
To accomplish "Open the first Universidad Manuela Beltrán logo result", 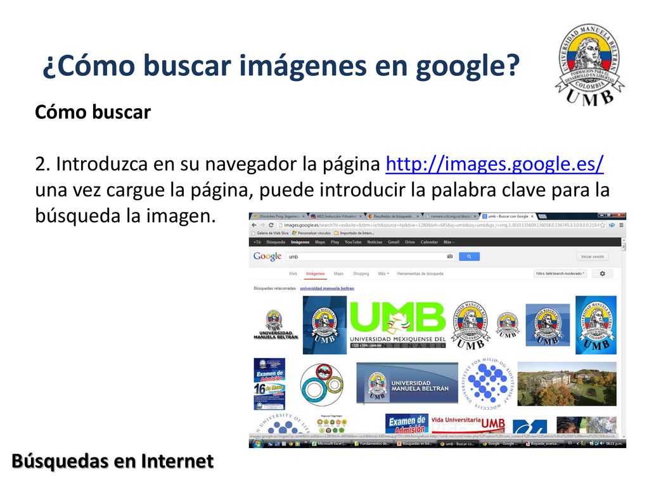I will (275, 325).
